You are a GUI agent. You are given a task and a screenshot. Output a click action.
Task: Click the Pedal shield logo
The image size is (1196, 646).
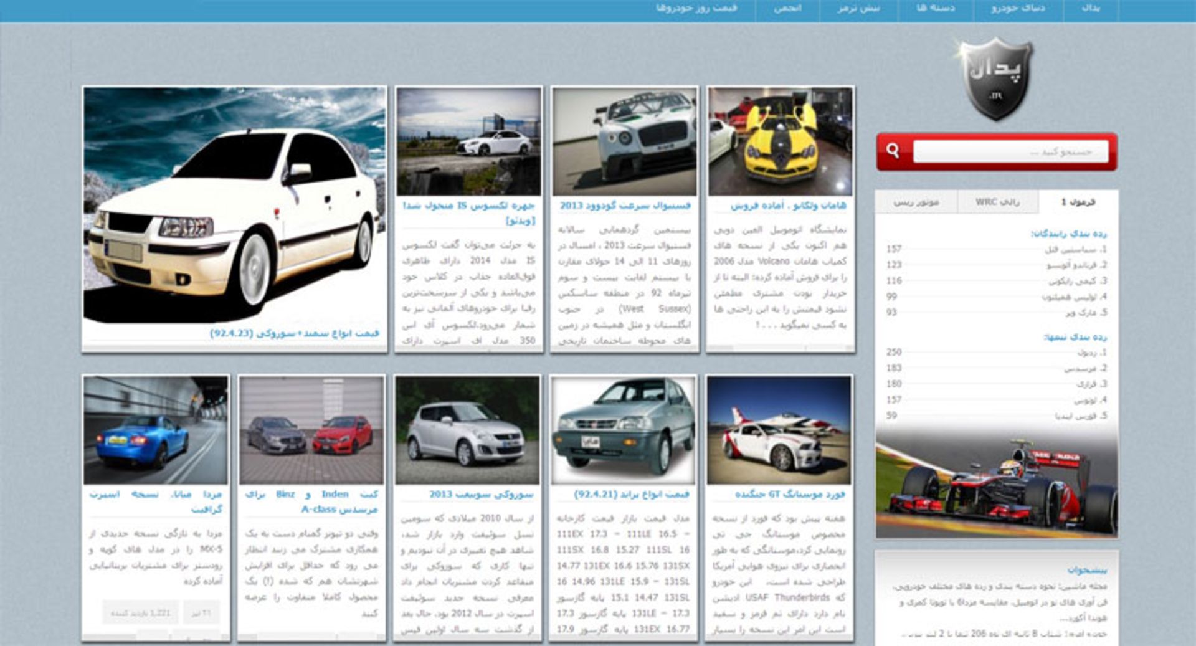pyautogui.click(x=996, y=79)
